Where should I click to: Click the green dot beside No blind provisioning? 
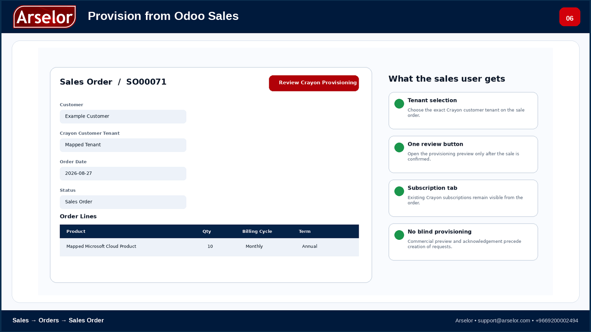coord(399,235)
